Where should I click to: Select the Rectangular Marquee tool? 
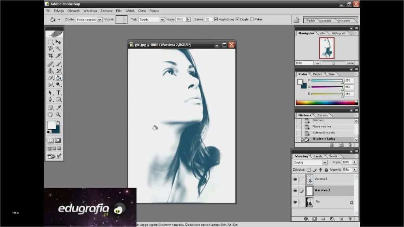pyautogui.click(x=50, y=42)
